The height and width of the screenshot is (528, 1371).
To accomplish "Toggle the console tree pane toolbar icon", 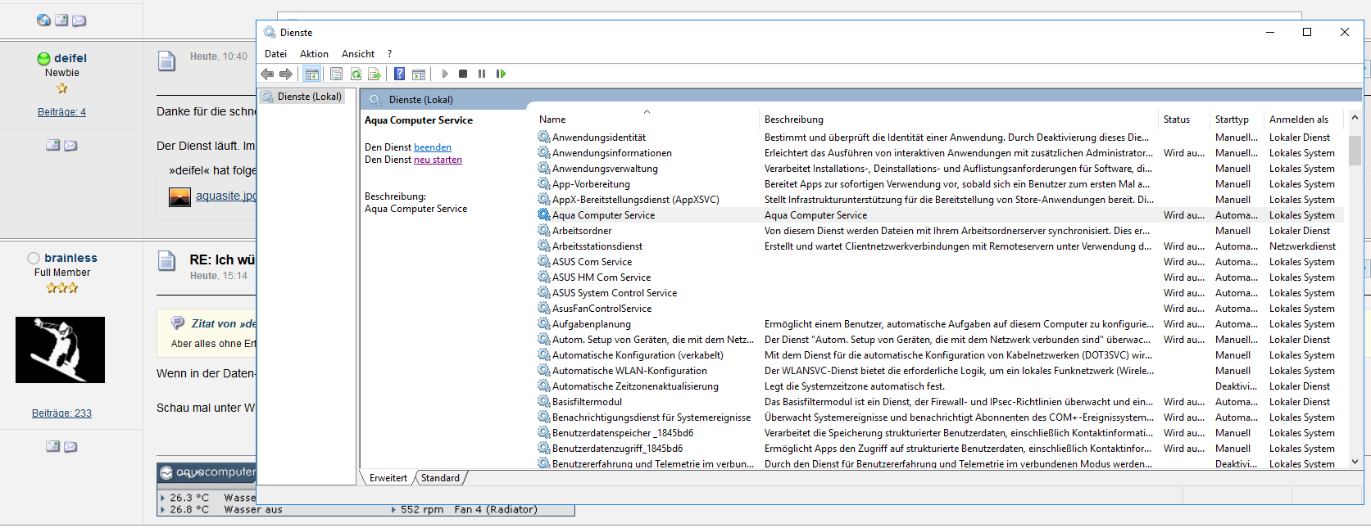I will 312,74.
